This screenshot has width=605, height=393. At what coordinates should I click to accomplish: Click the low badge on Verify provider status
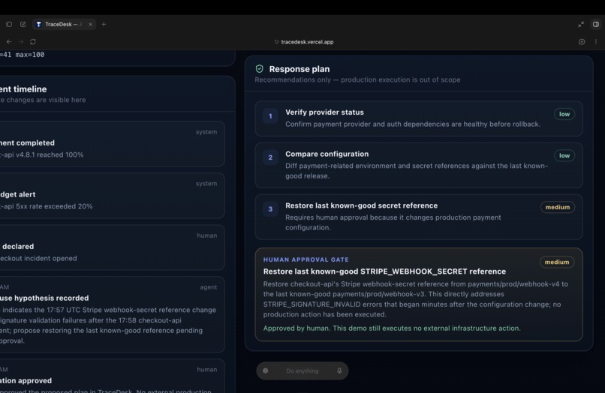point(564,114)
